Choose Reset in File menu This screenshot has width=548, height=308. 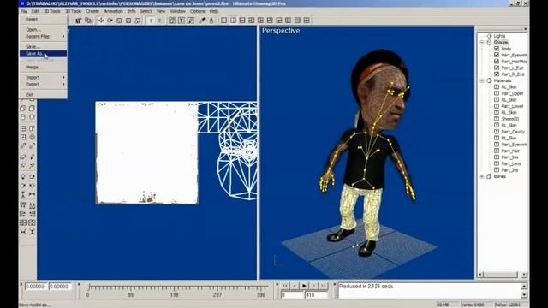click(x=43, y=19)
